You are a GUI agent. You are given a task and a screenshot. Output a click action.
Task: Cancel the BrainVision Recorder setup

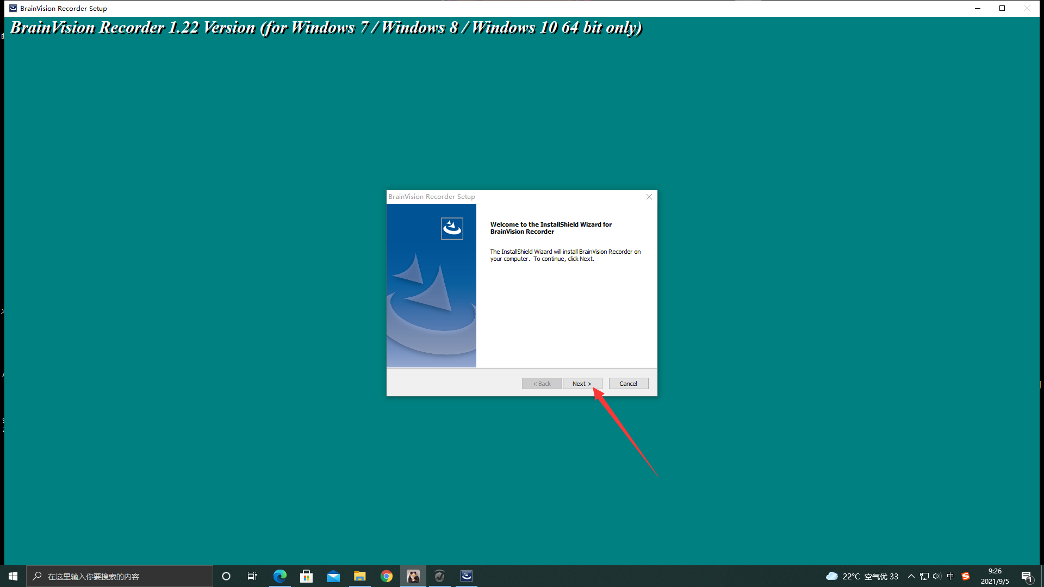pyautogui.click(x=628, y=383)
